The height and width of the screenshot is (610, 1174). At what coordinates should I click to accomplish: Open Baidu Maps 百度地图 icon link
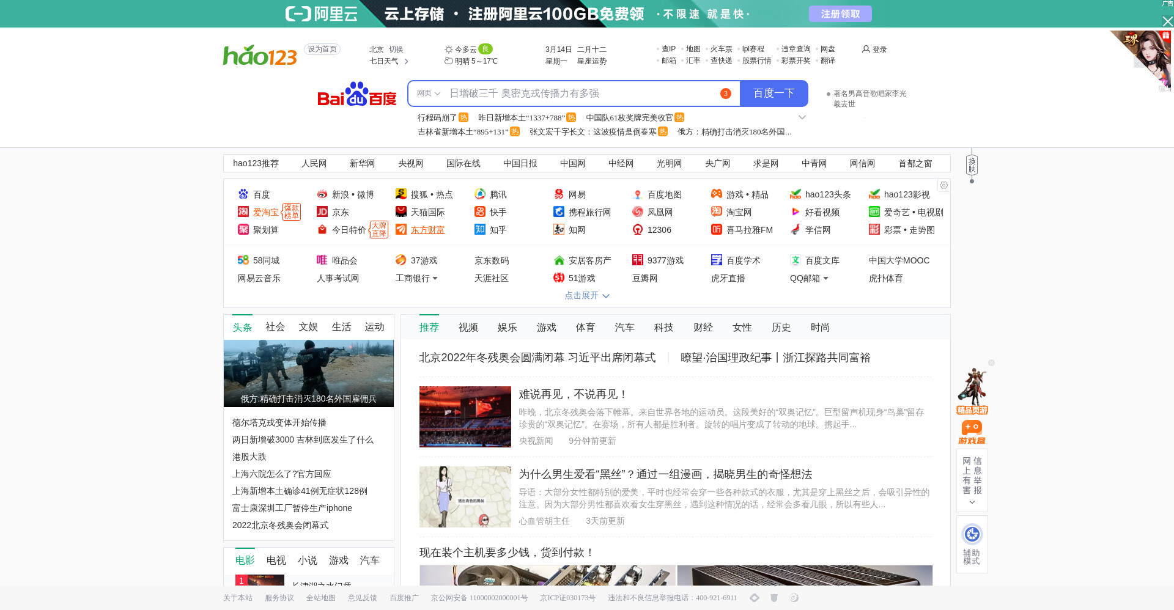tap(638, 194)
